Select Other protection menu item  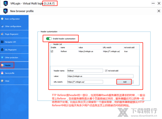coord(14,57)
